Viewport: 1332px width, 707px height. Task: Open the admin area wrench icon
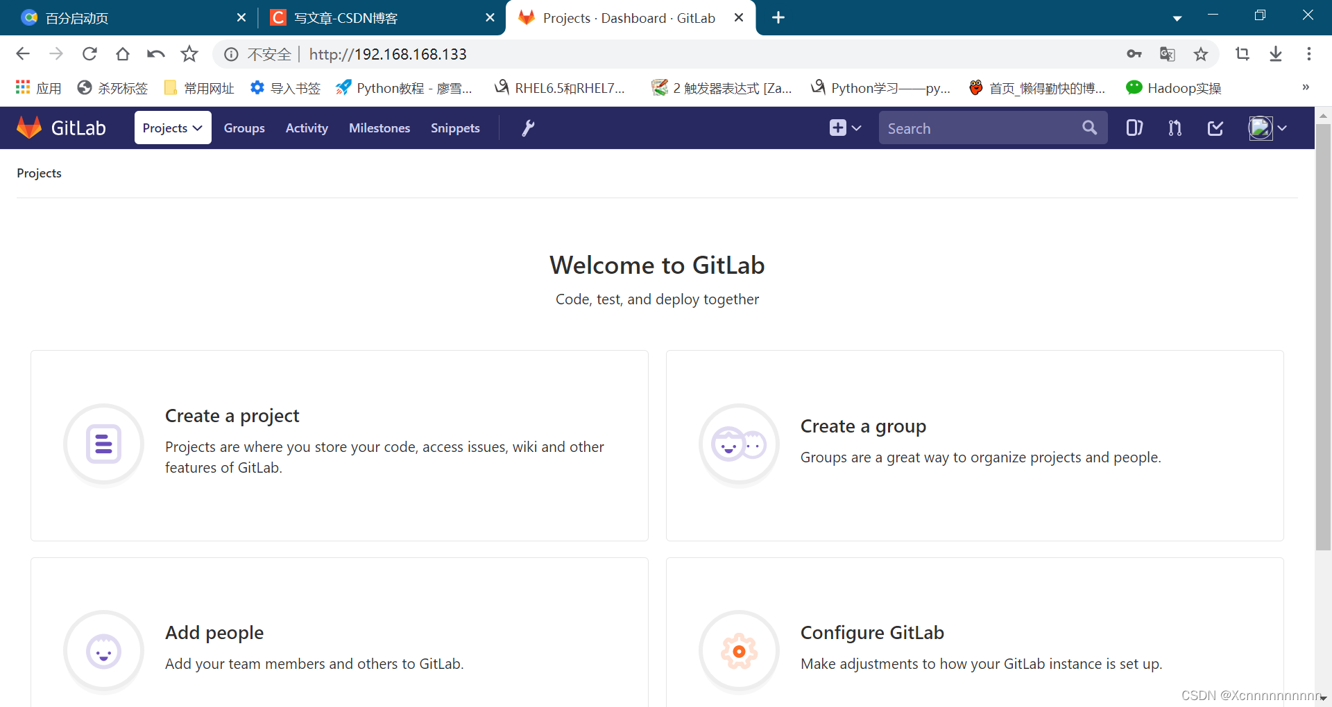pos(528,128)
